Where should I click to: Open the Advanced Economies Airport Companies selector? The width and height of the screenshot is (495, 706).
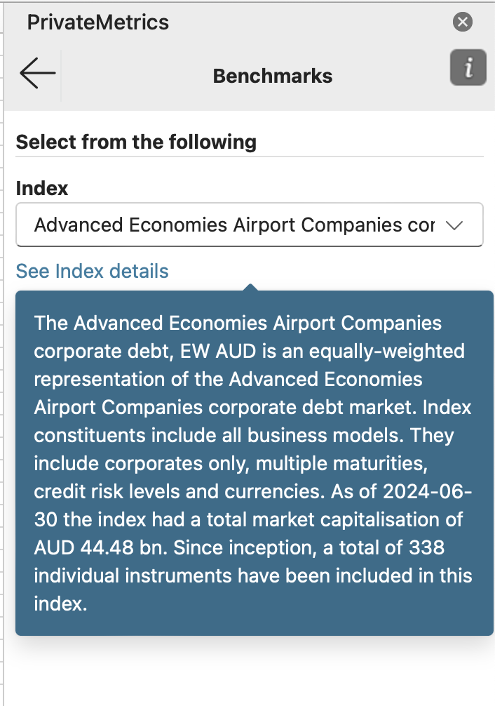[234, 225]
